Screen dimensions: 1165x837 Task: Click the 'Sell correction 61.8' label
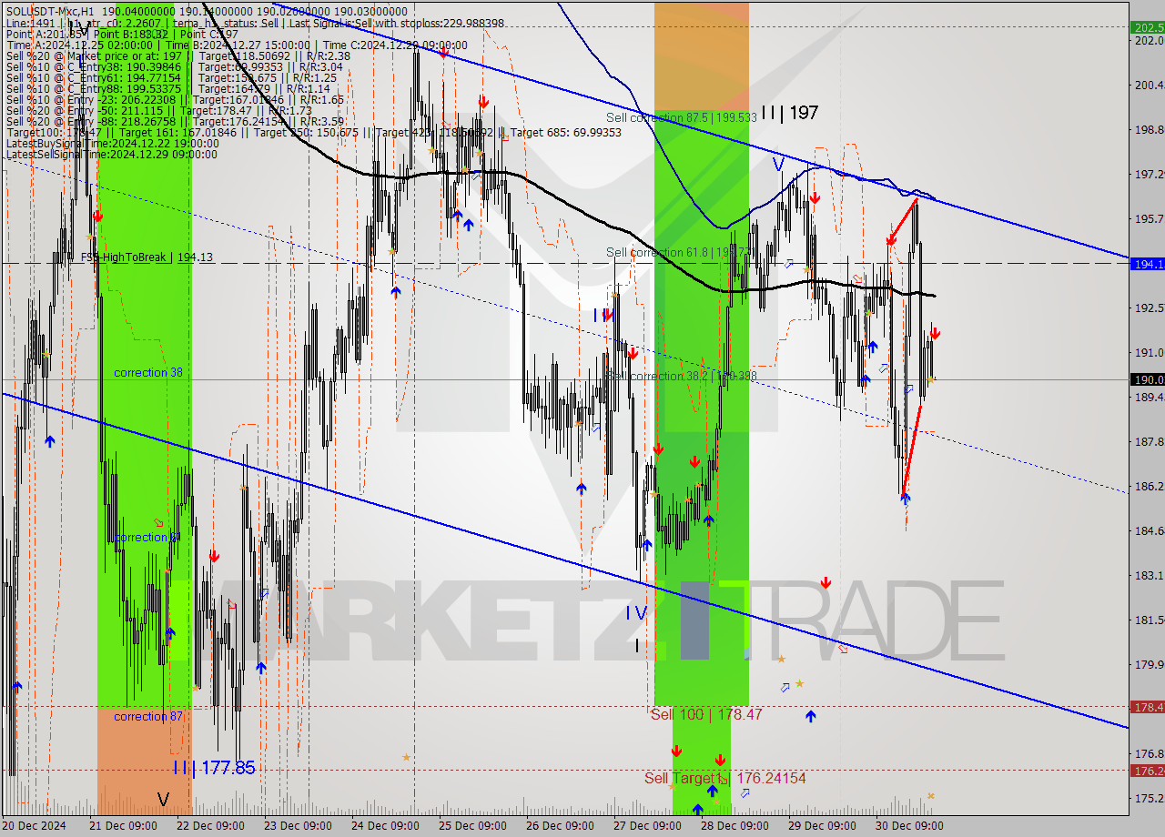(x=682, y=252)
